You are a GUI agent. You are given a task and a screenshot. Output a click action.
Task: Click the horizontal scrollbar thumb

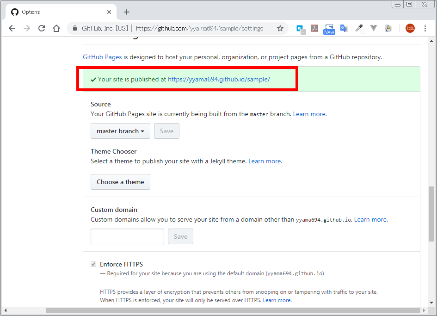point(233,310)
